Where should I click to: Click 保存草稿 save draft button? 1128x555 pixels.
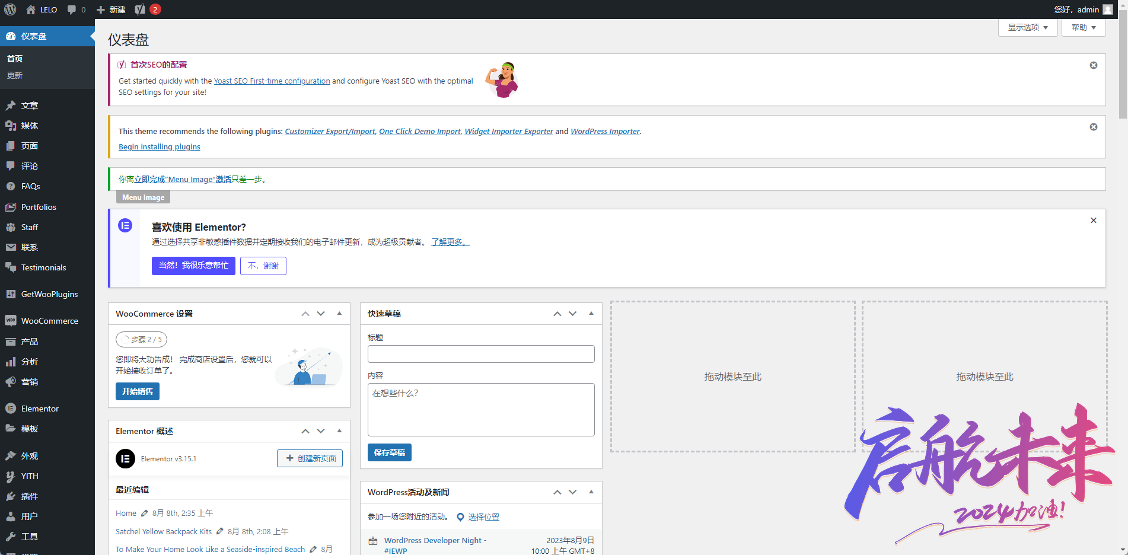[390, 452]
